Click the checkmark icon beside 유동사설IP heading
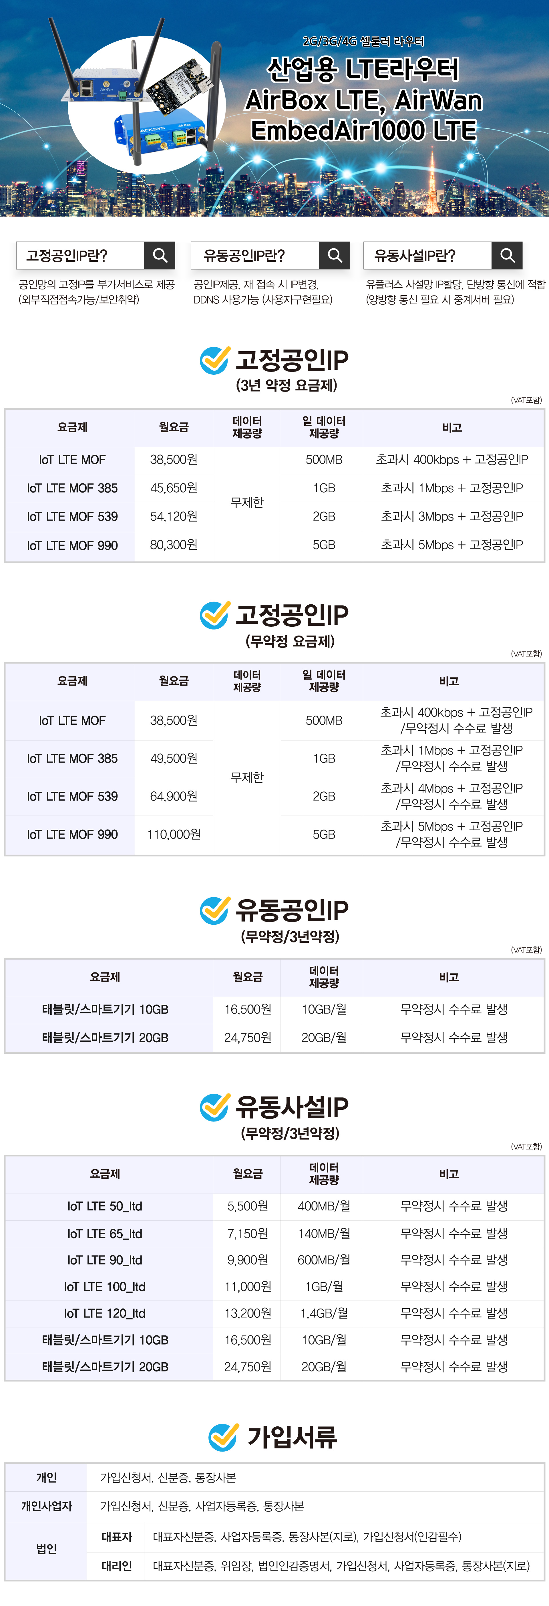549x1606 pixels. 214,1107
